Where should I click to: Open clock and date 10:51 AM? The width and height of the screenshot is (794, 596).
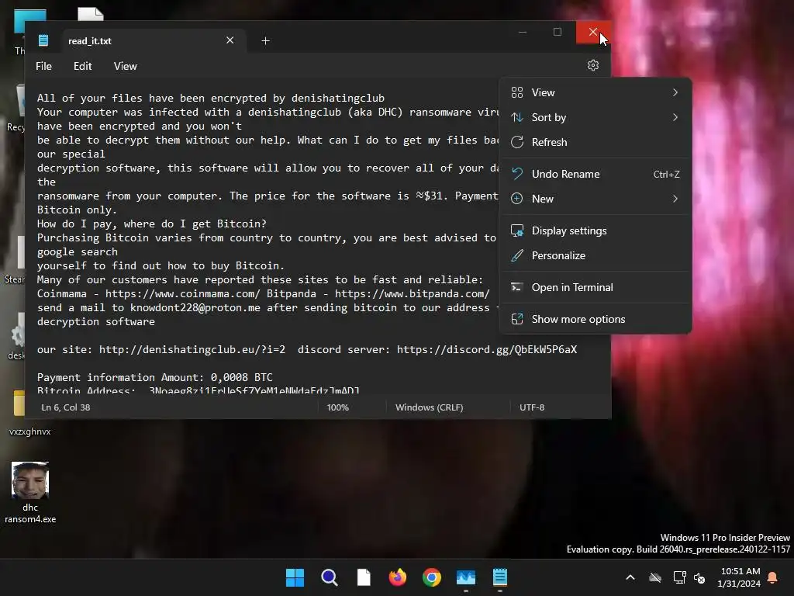coord(739,577)
